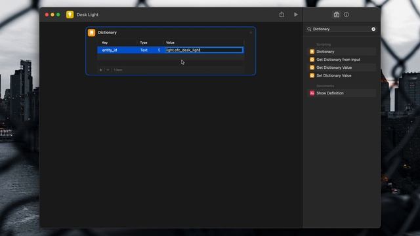Open the Text type dropdown
The width and height of the screenshot is (420, 236).
[x=150, y=50]
